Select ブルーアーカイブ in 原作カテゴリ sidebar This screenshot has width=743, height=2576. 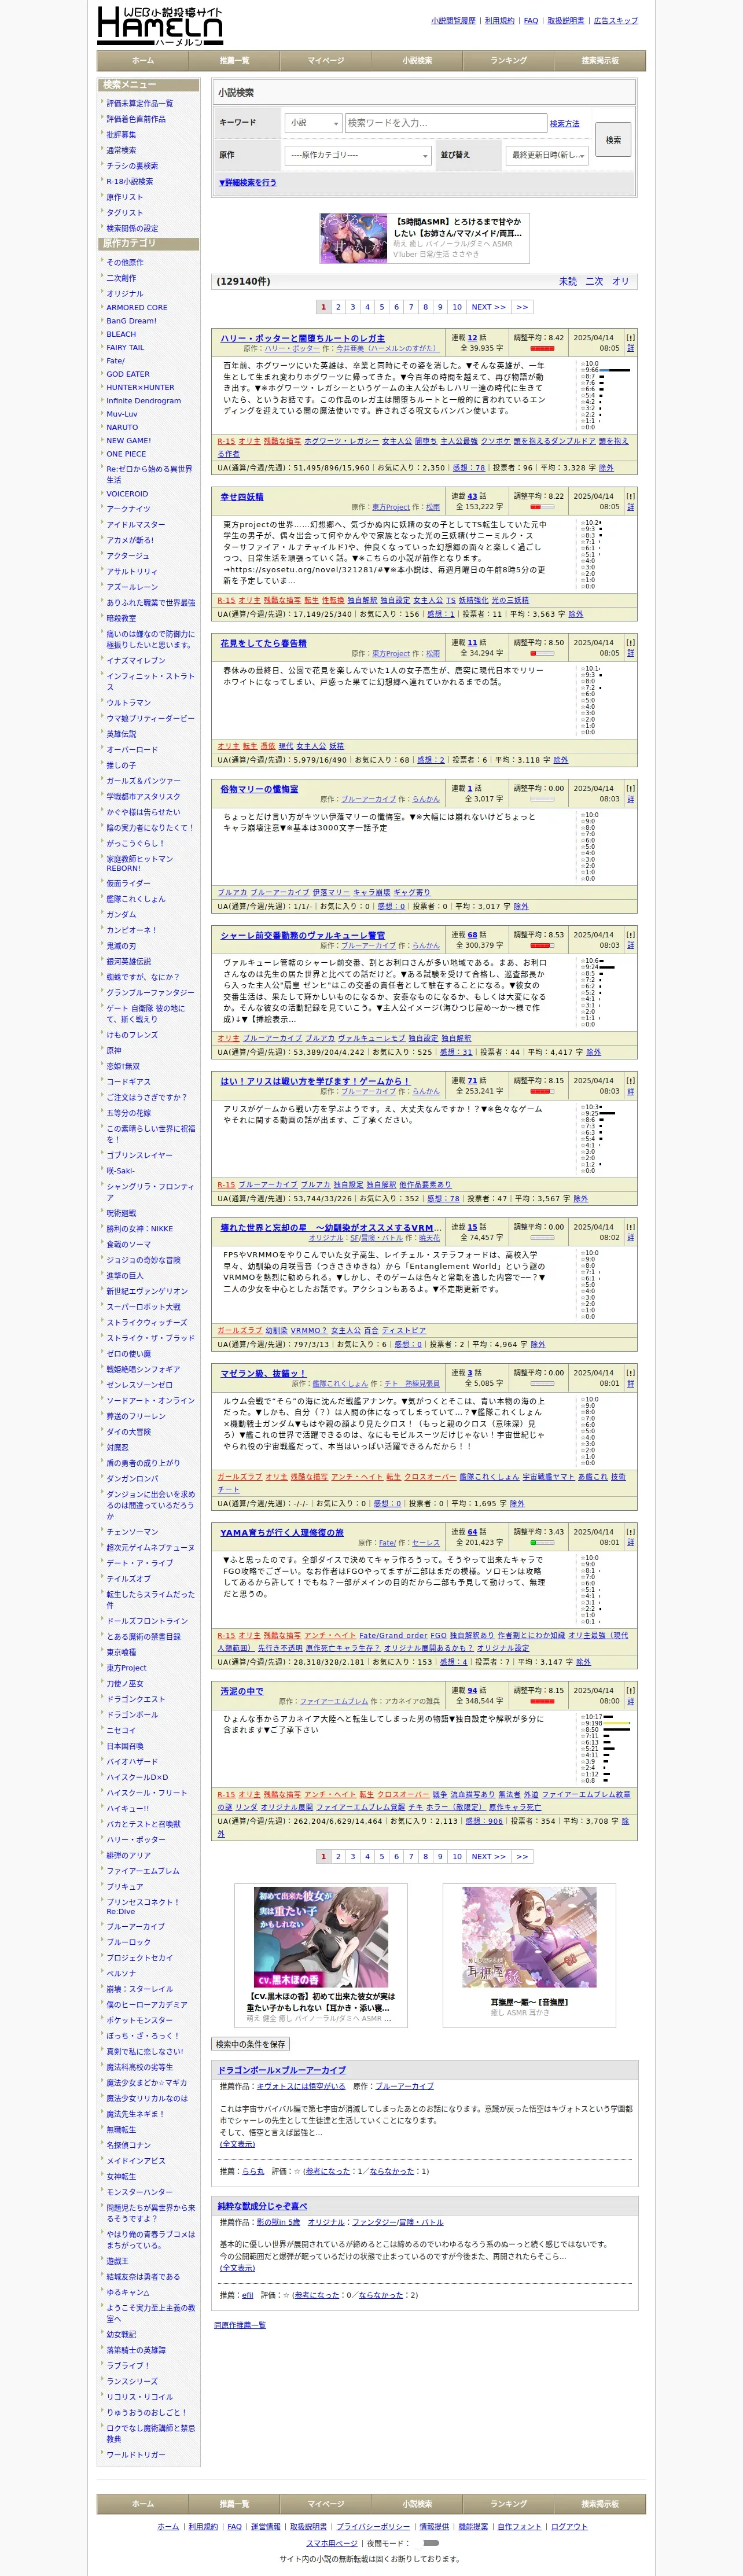[136, 1926]
